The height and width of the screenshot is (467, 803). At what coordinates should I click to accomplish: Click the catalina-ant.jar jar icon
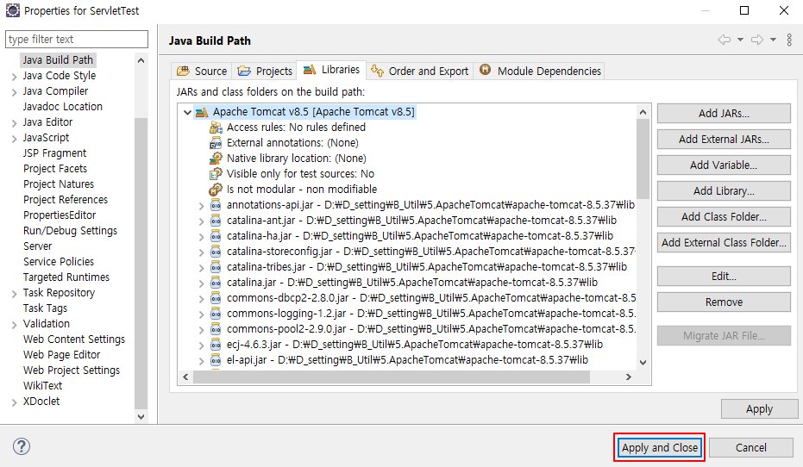(x=216, y=221)
